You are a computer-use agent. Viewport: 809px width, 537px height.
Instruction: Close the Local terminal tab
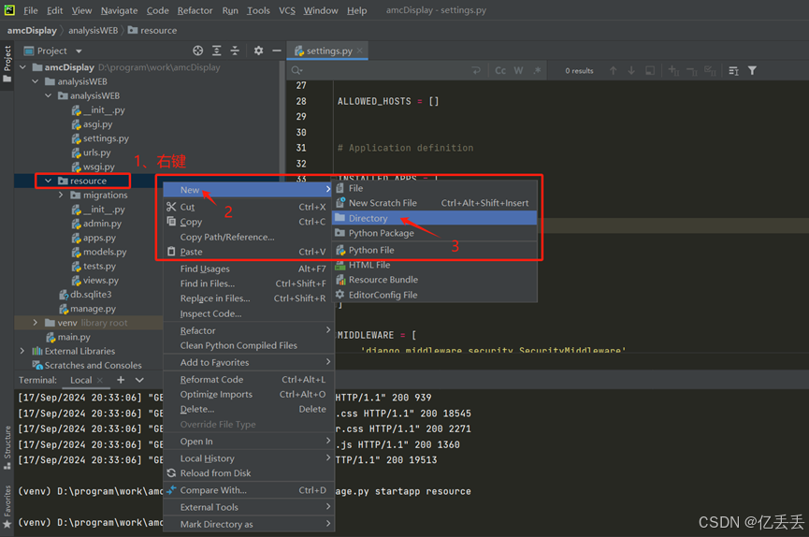[x=100, y=381]
